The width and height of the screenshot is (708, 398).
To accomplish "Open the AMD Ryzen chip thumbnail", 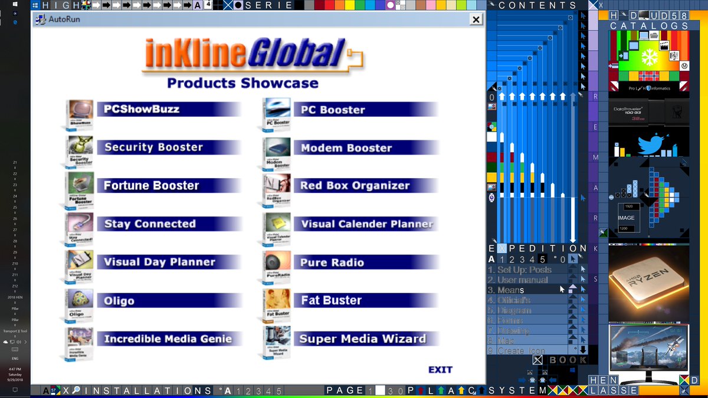I will click(x=649, y=282).
